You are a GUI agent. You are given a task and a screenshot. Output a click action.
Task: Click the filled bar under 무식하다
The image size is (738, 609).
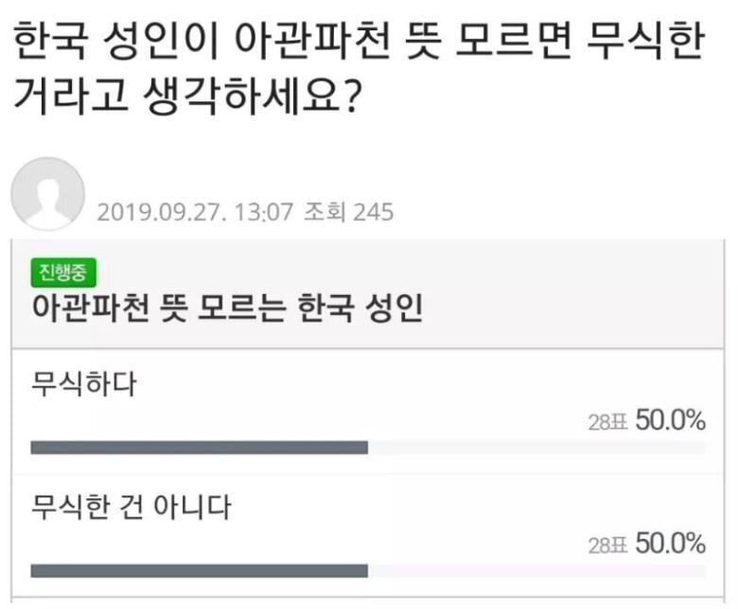point(199,447)
